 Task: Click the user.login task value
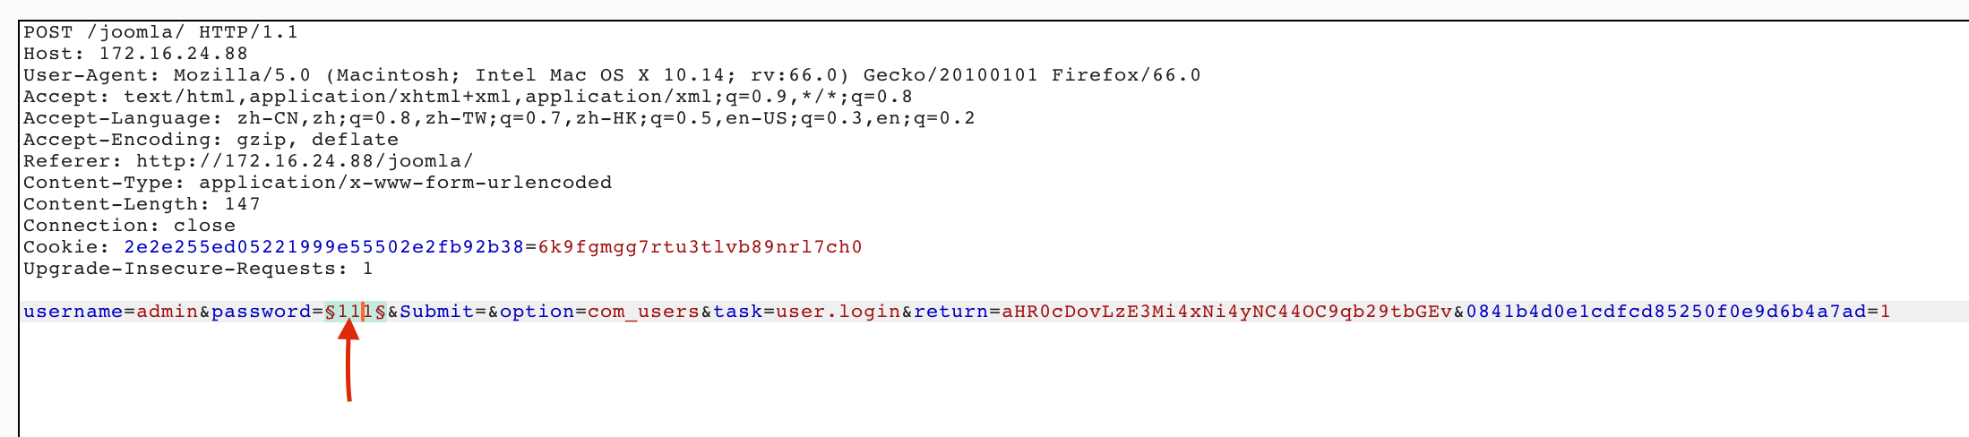(x=838, y=312)
